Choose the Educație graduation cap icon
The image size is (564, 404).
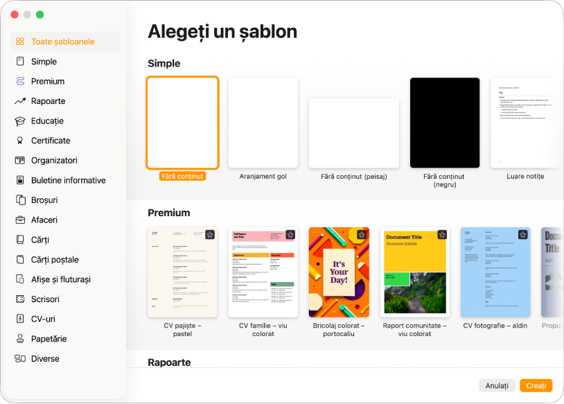point(20,121)
